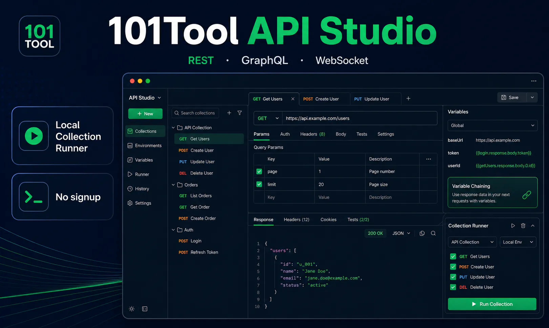Open the response Cookies tab
Viewport: 549px width, 328px height.
tap(329, 219)
